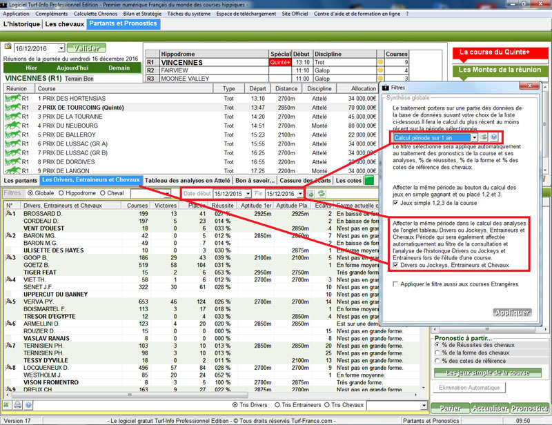Click the yellow dot in the Vincennes row

tap(379, 62)
